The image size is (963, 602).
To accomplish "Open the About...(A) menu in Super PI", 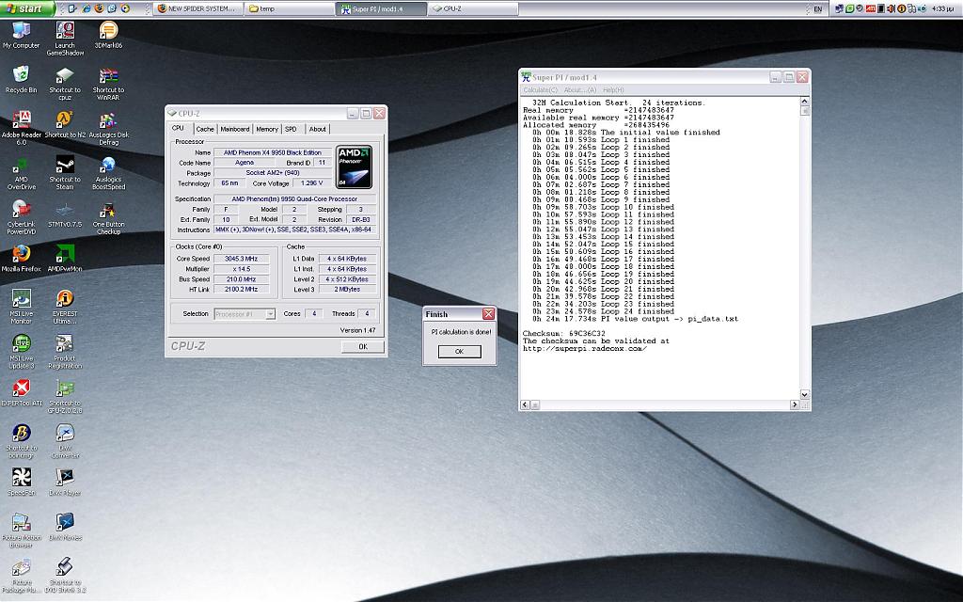I will [579, 89].
